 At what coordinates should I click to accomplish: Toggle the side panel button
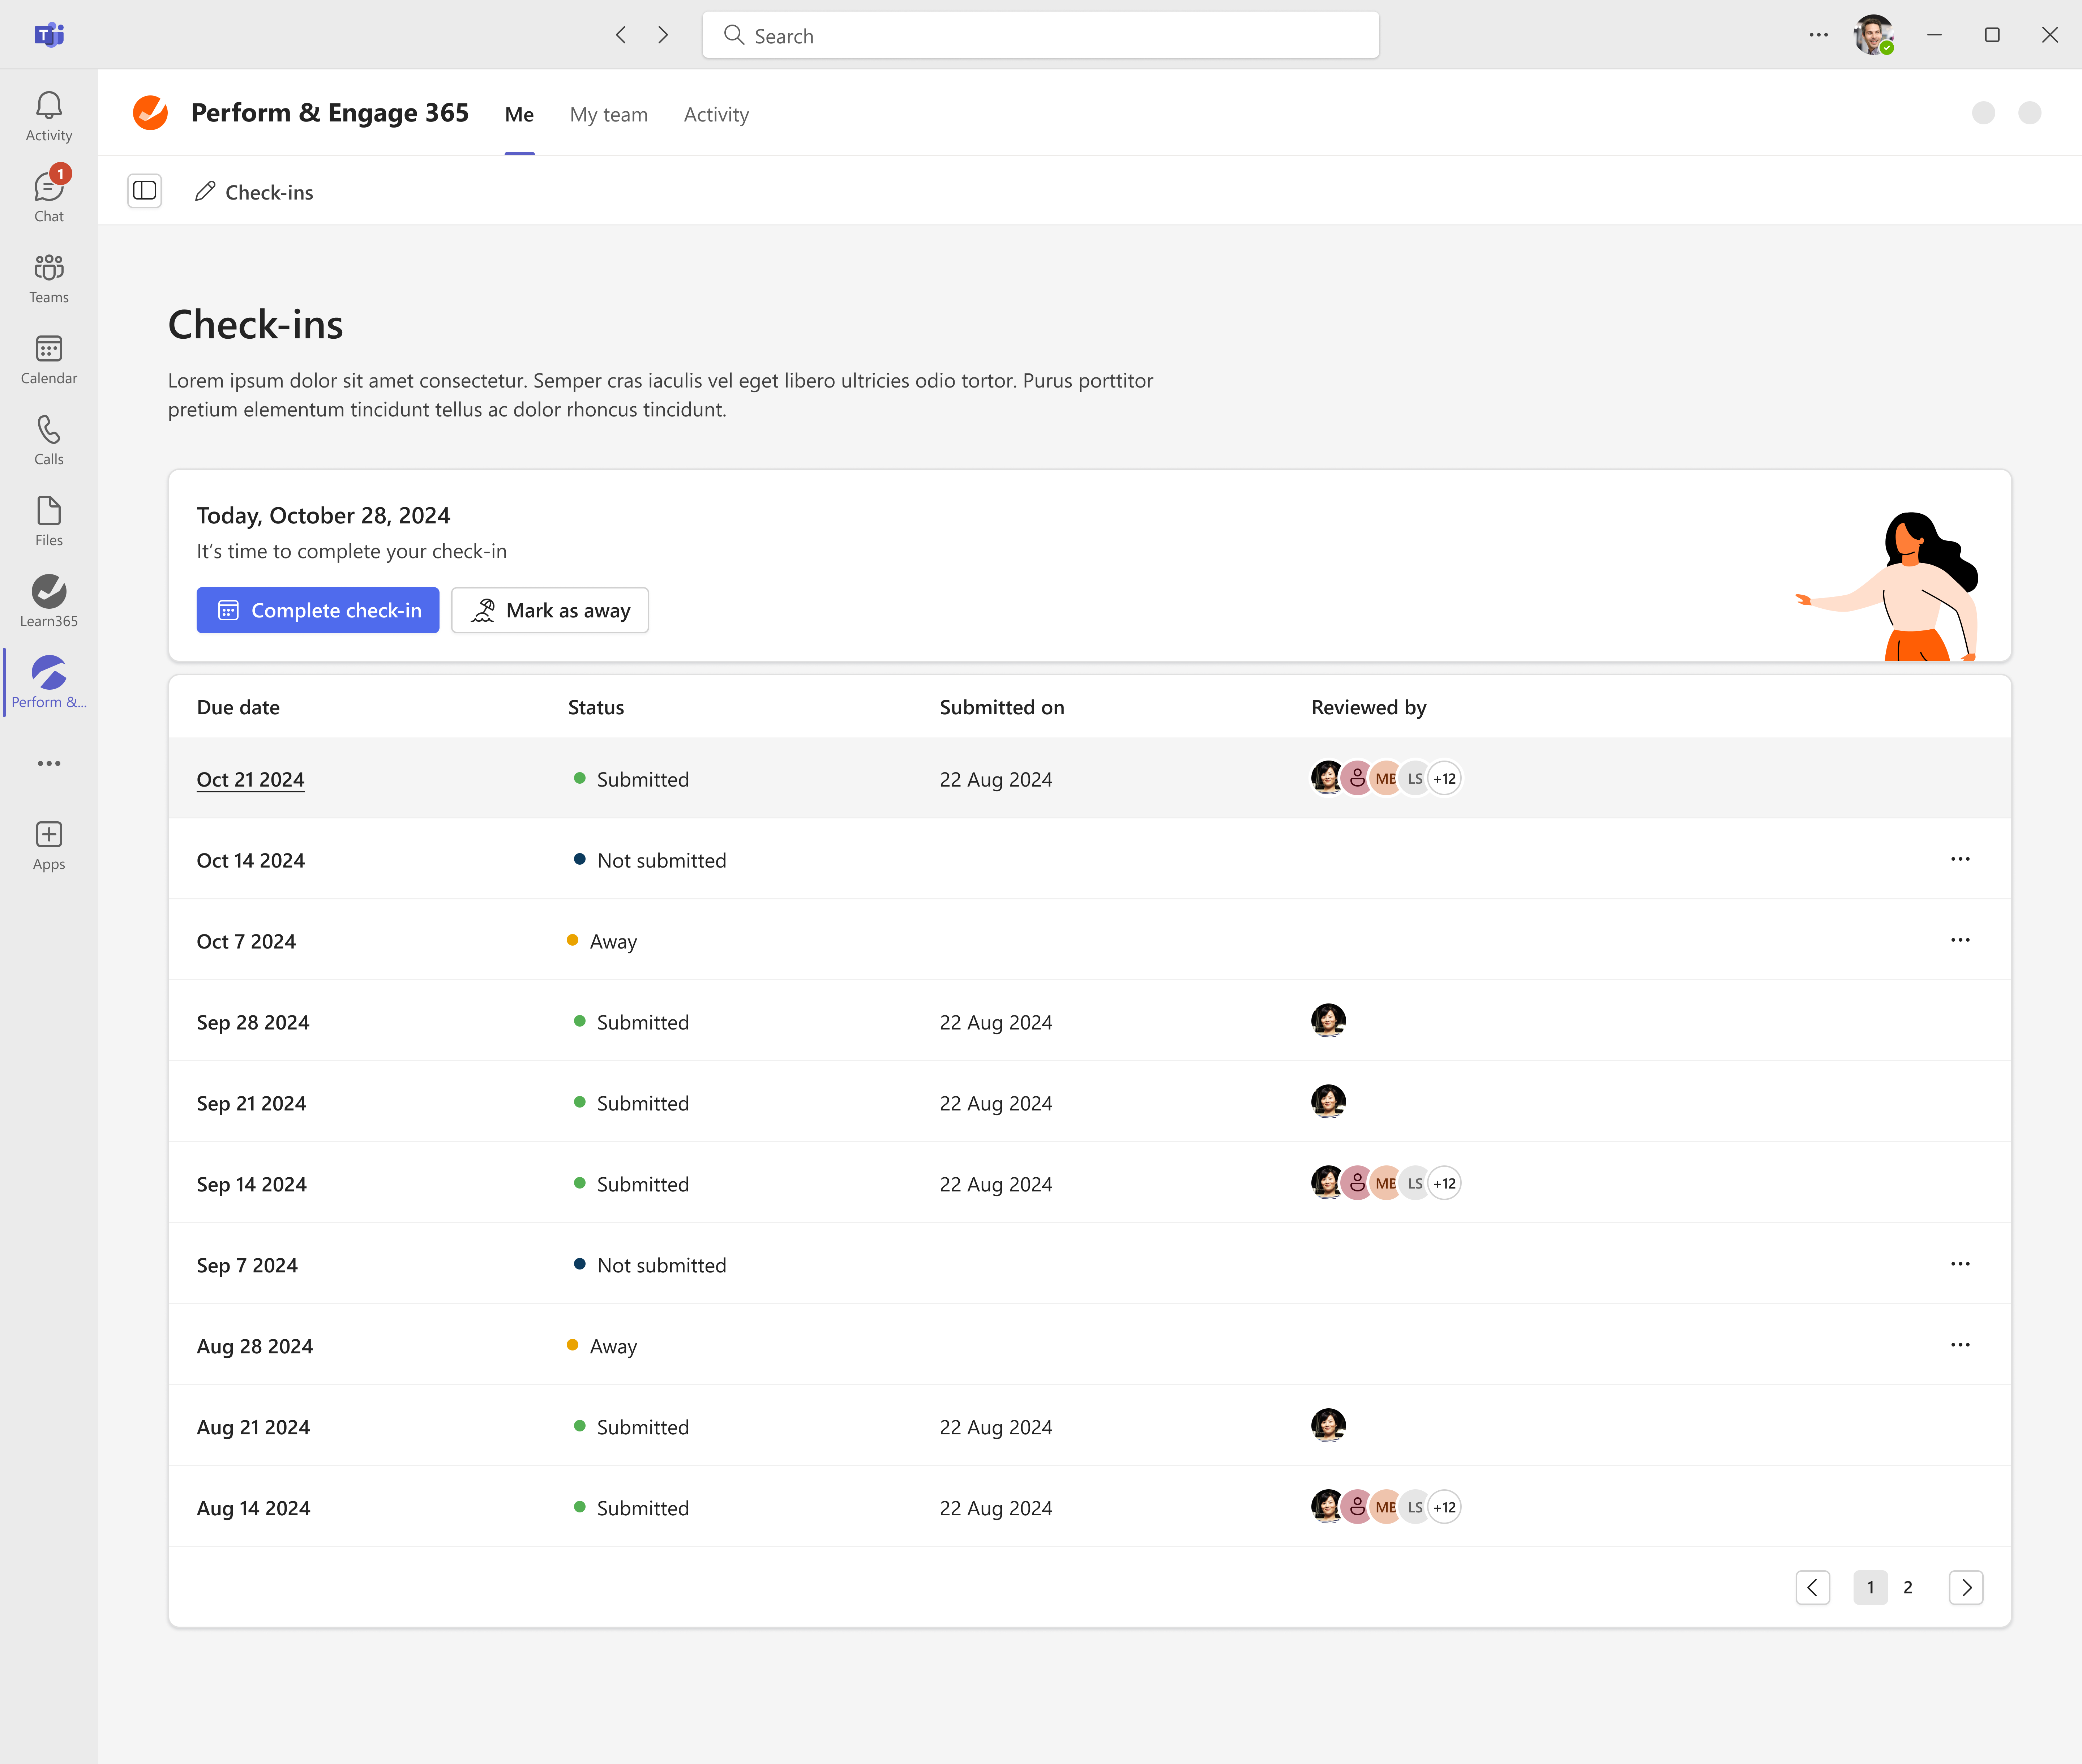(145, 190)
